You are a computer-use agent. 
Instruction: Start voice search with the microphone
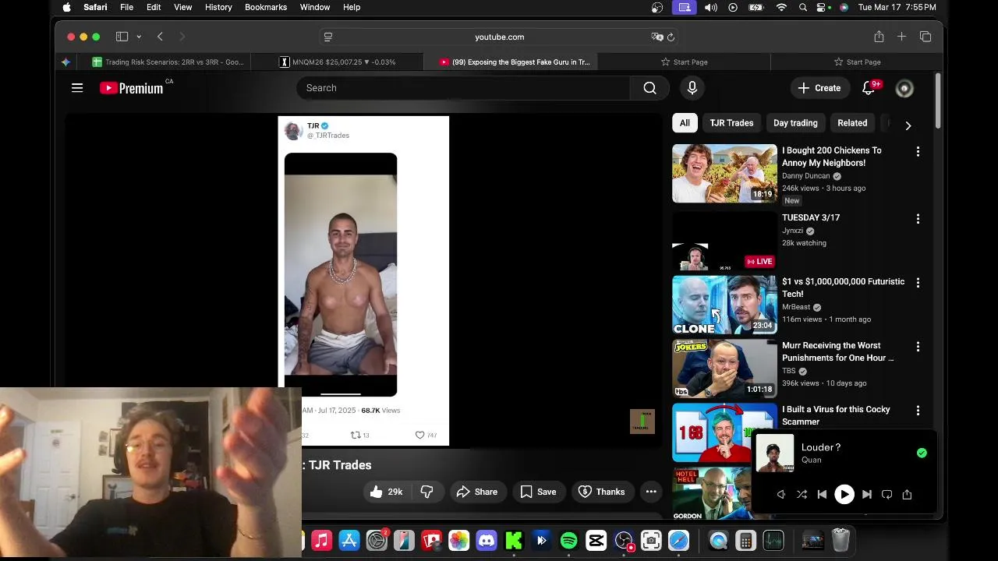692,88
